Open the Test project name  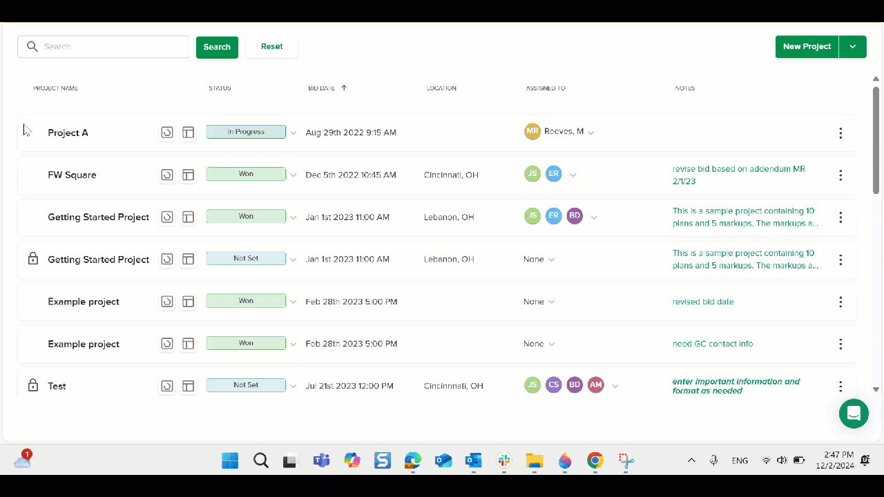(x=57, y=386)
